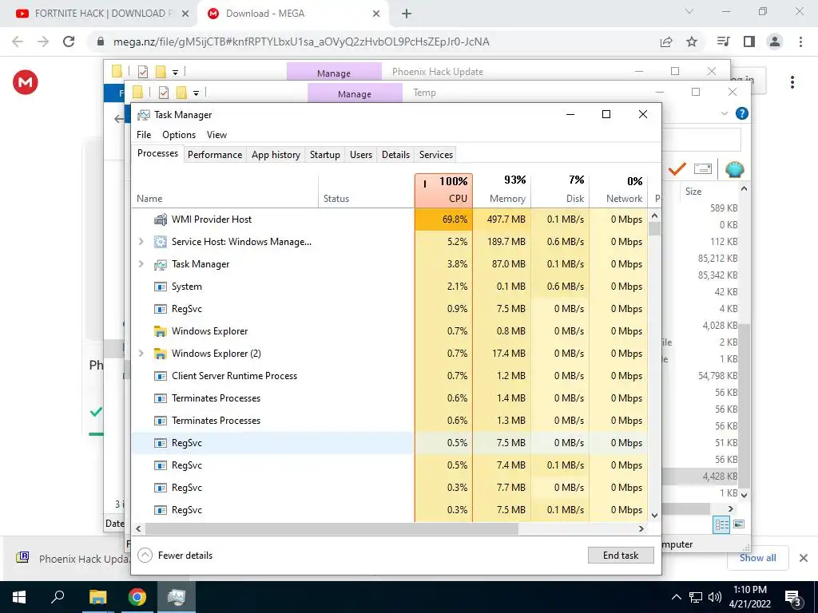Image resolution: width=818 pixels, height=613 pixels.
Task: Open the View menu in Task Manager
Action: pyautogui.click(x=216, y=134)
